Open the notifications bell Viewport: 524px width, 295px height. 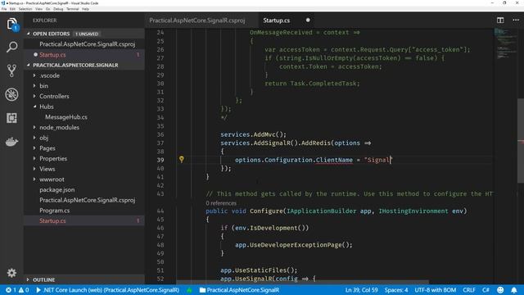pyautogui.click(x=514, y=290)
